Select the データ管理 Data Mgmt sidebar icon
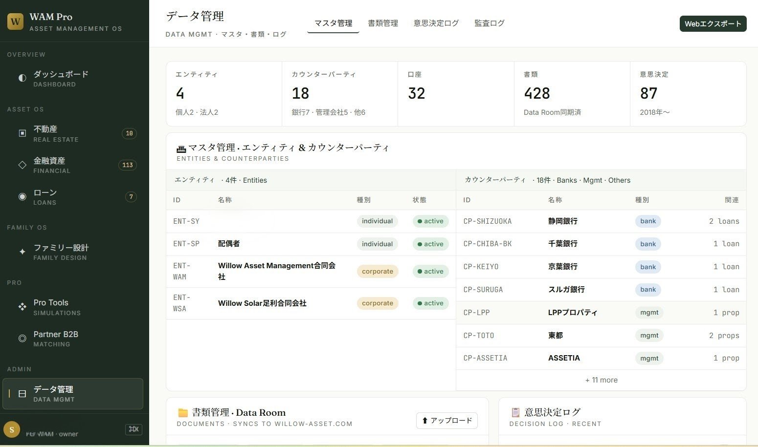The image size is (758, 447). (22, 394)
